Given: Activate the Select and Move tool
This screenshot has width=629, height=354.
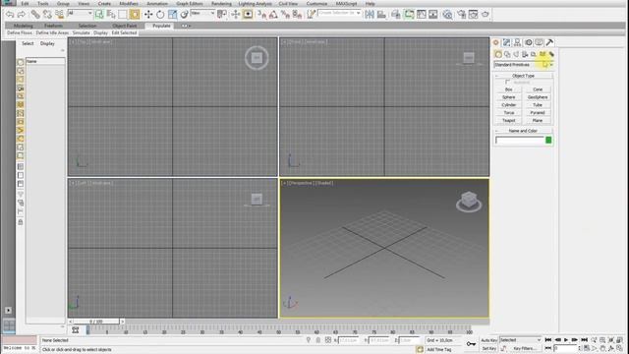Looking at the screenshot, I should click(x=148, y=15).
